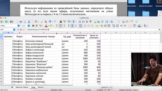
Task: Add a new sheet with the plus button
Action: pos(12,87)
